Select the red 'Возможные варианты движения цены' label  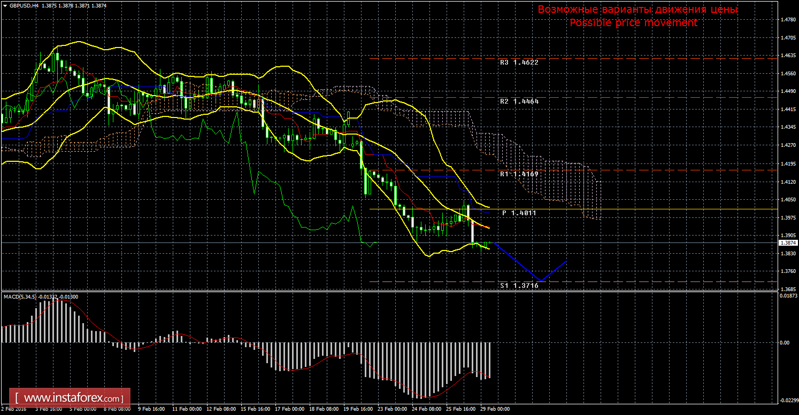637,10
